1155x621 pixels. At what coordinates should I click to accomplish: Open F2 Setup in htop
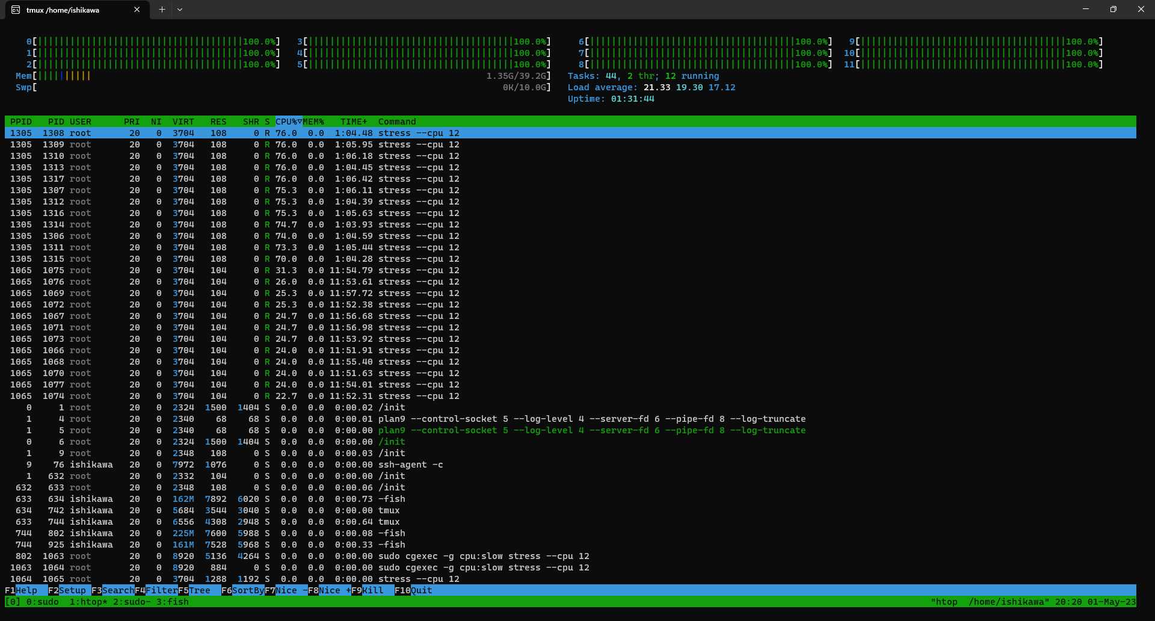[69, 590]
